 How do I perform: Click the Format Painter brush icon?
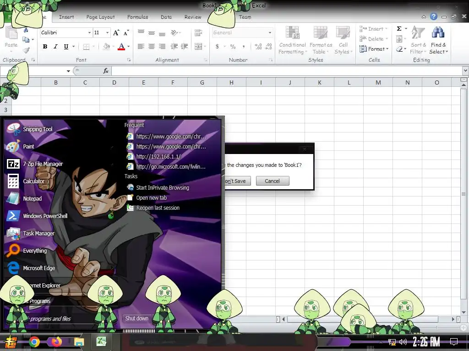point(26,50)
